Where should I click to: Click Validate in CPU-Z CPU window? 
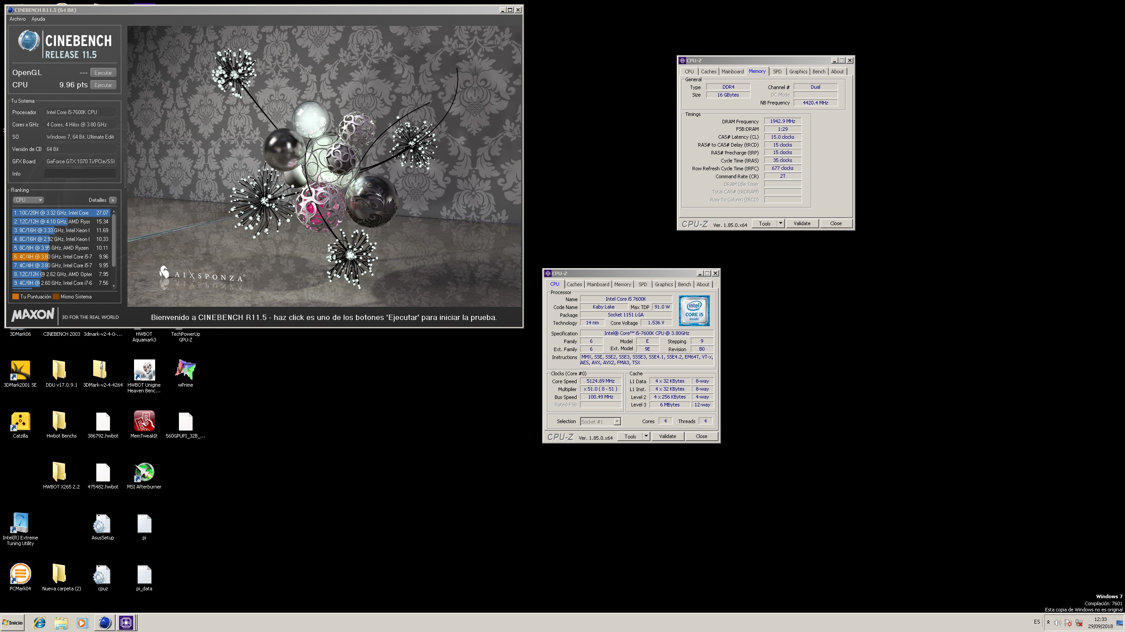[x=667, y=436]
